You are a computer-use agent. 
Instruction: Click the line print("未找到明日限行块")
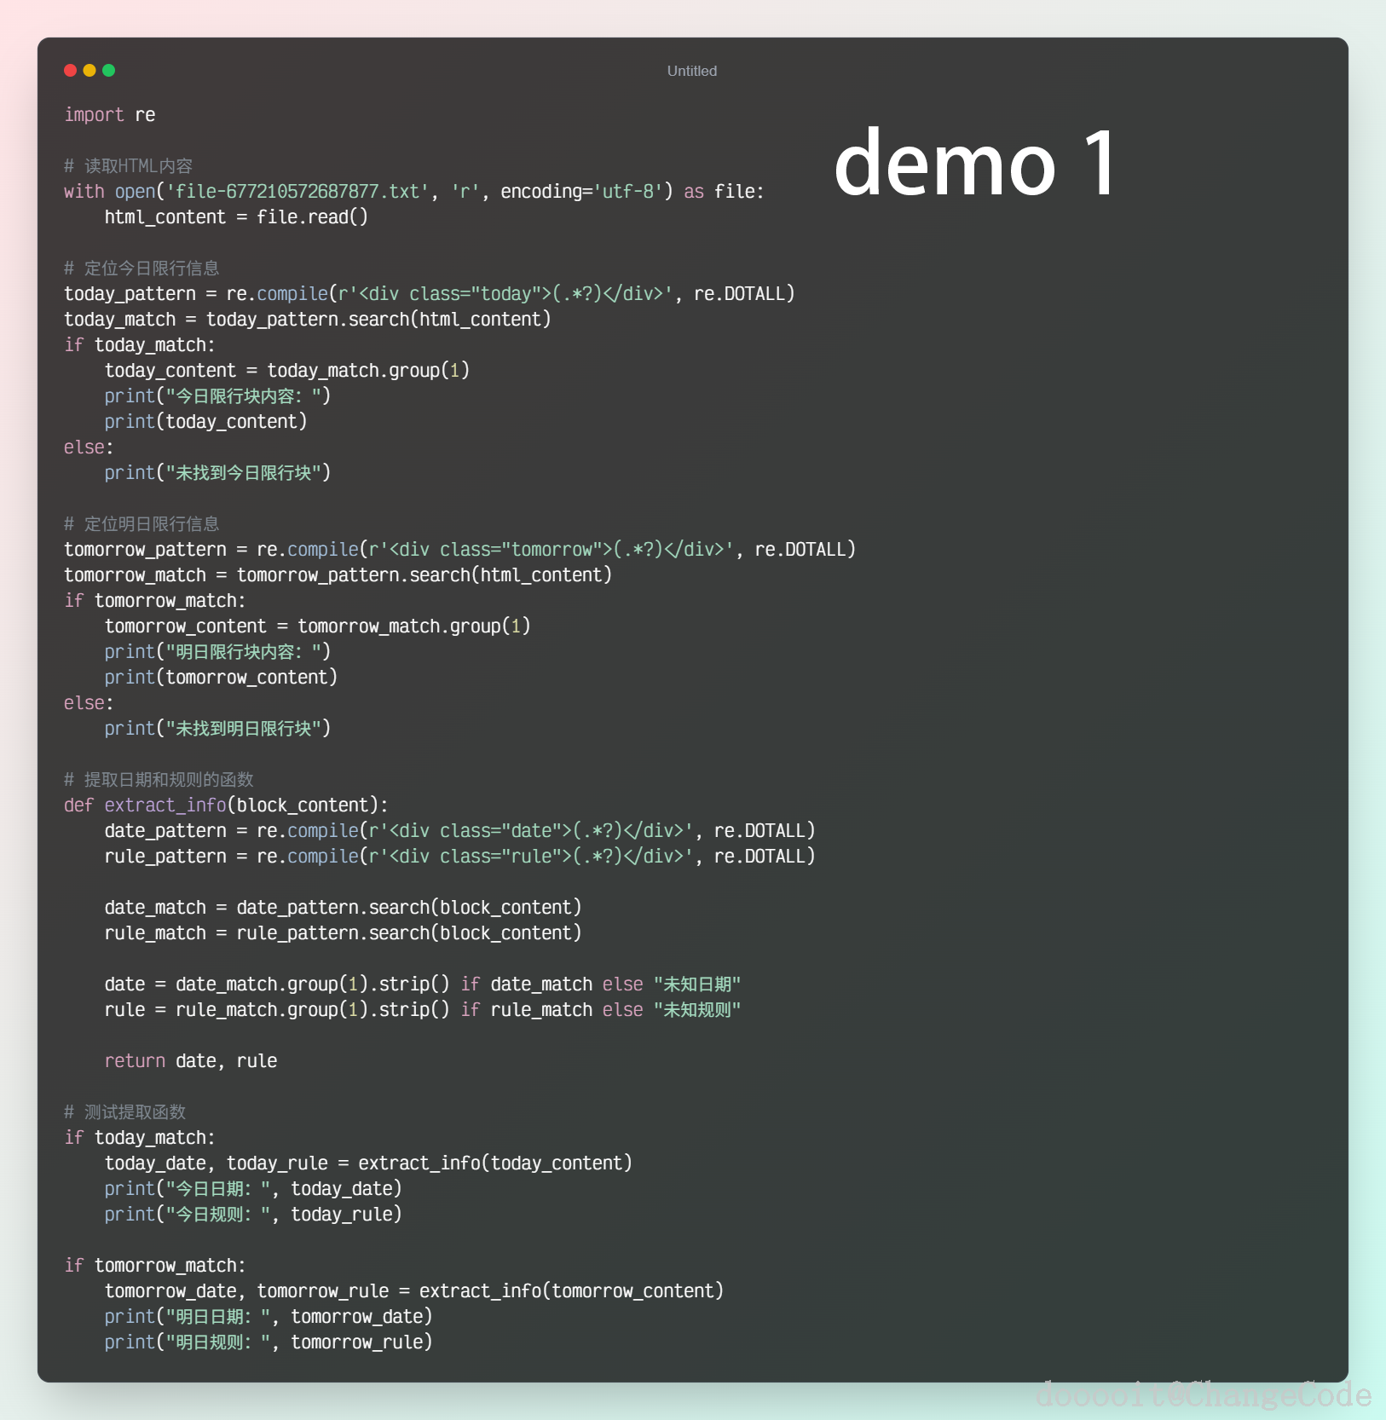pyautogui.click(x=217, y=729)
